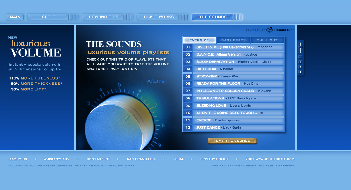351x190 pixels.
Task: Open the LEGAL link
Action: coord(179,159)
